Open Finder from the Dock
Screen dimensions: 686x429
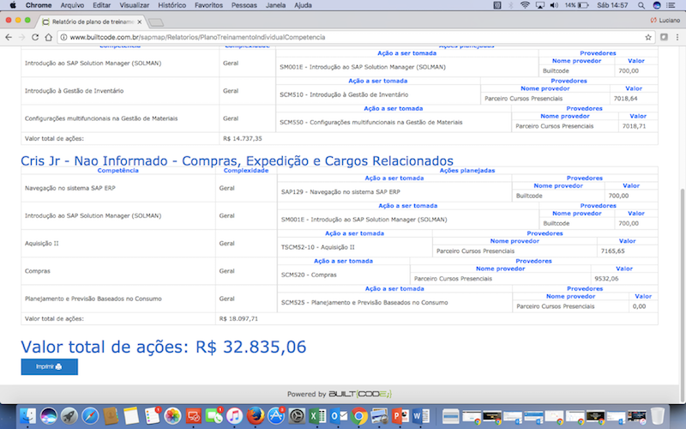28,415
